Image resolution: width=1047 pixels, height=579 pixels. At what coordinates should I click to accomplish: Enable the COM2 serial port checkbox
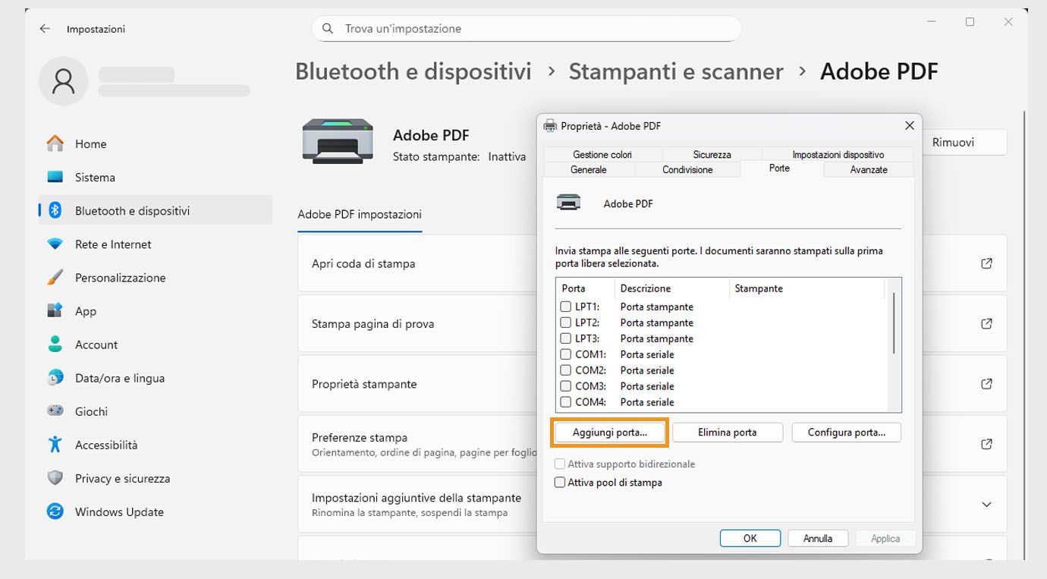point(565,370)
